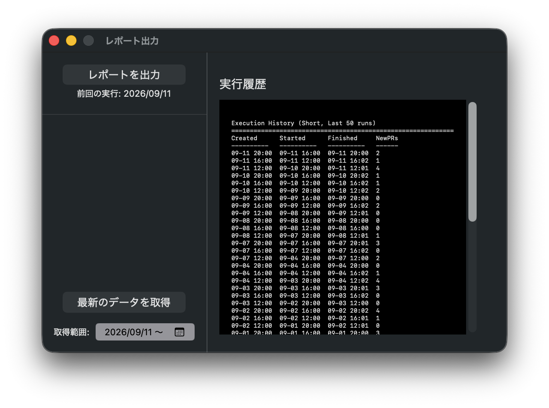Viewport: 549px width, 408px height.
Task: Click NewPRs count for run finished 09-02 20:02
Action: (378, 310)
